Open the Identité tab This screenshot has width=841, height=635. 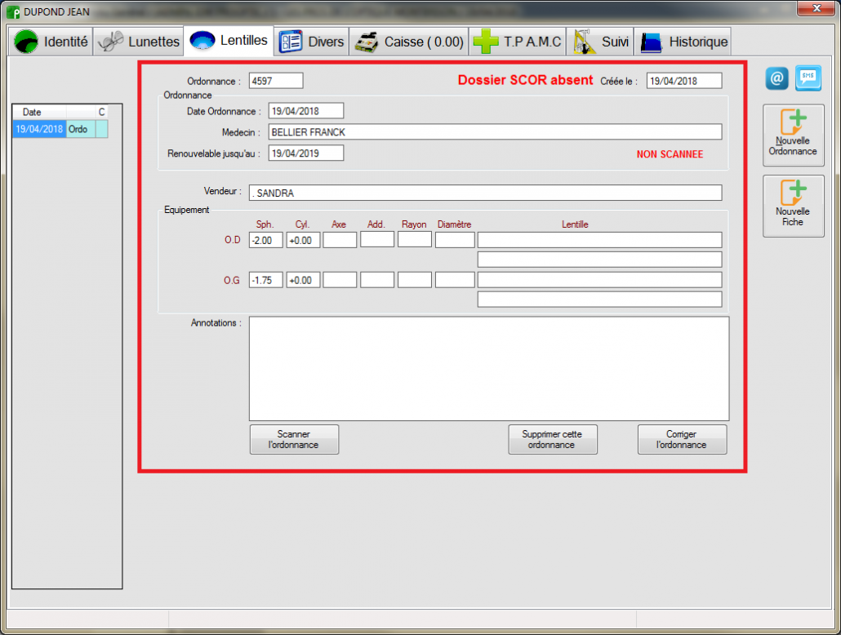(x=51, y=42)
